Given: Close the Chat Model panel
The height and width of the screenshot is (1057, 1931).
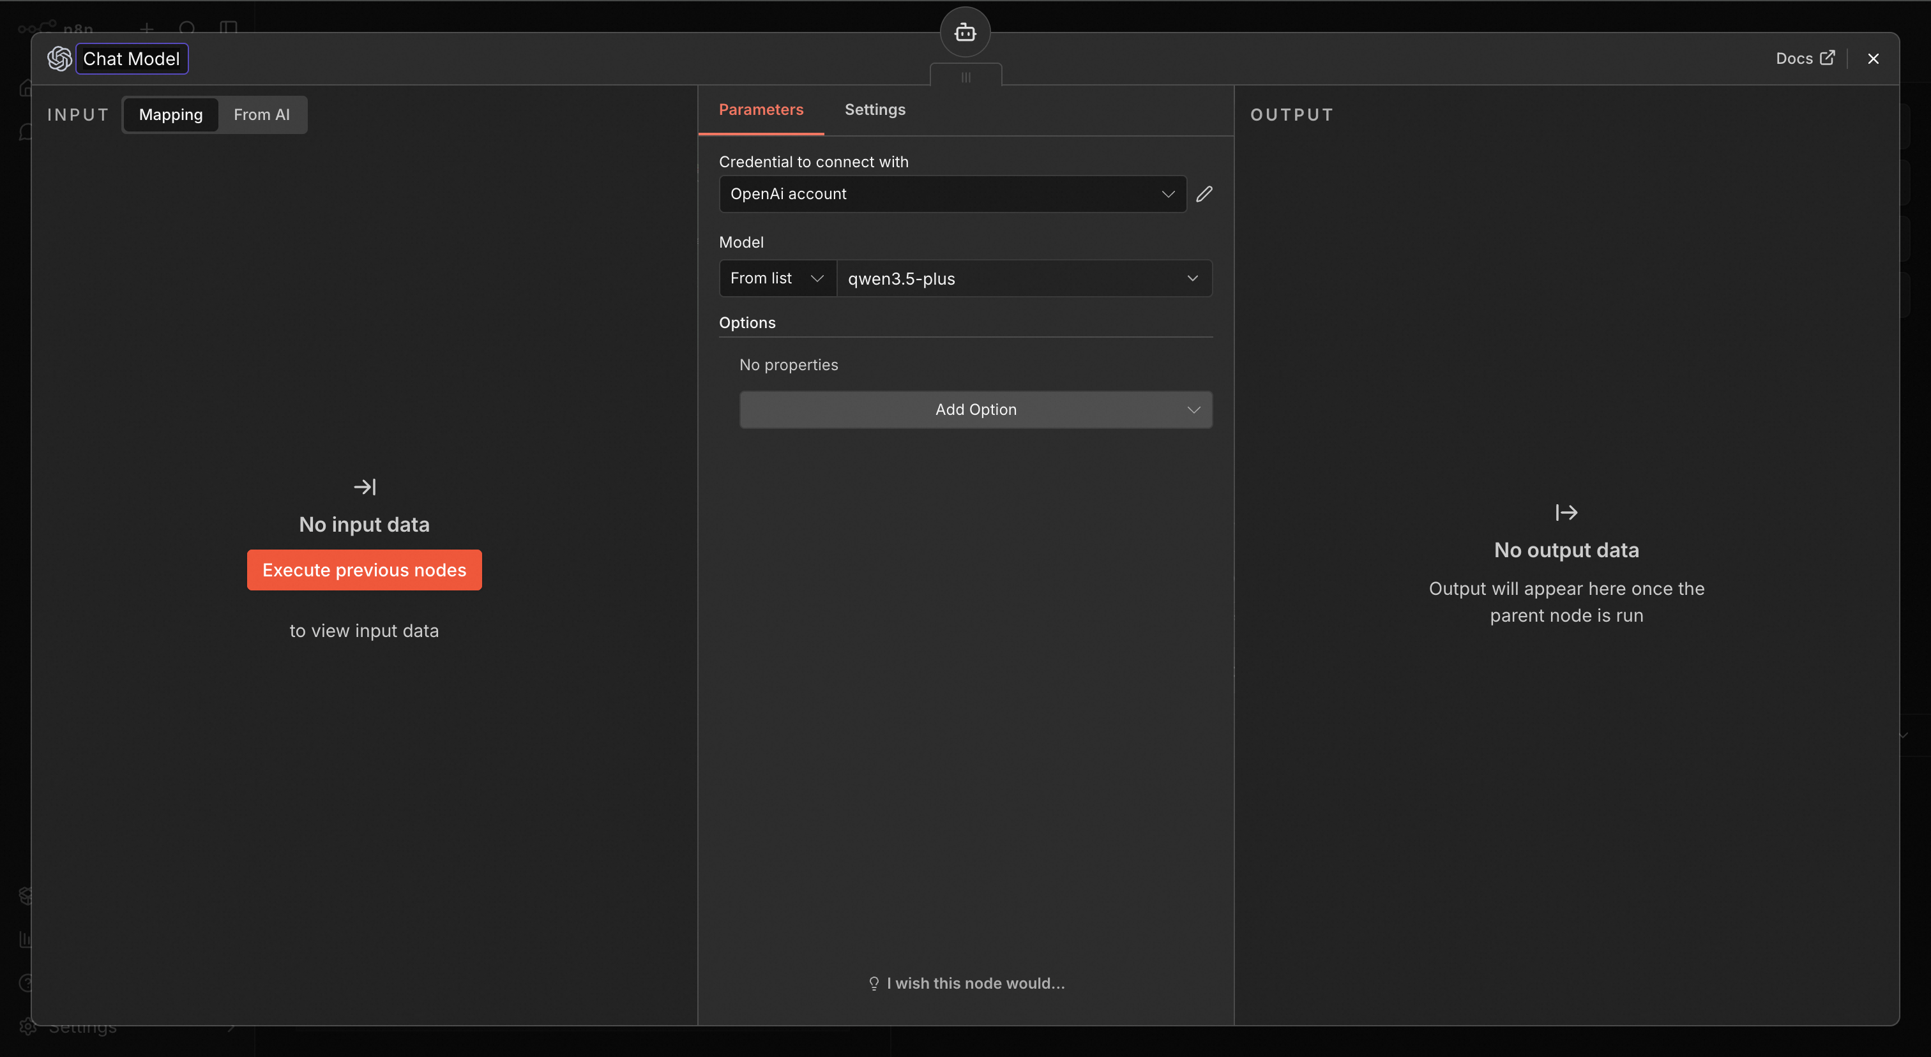Looking at the screenshot, I should coord(1872,59).
